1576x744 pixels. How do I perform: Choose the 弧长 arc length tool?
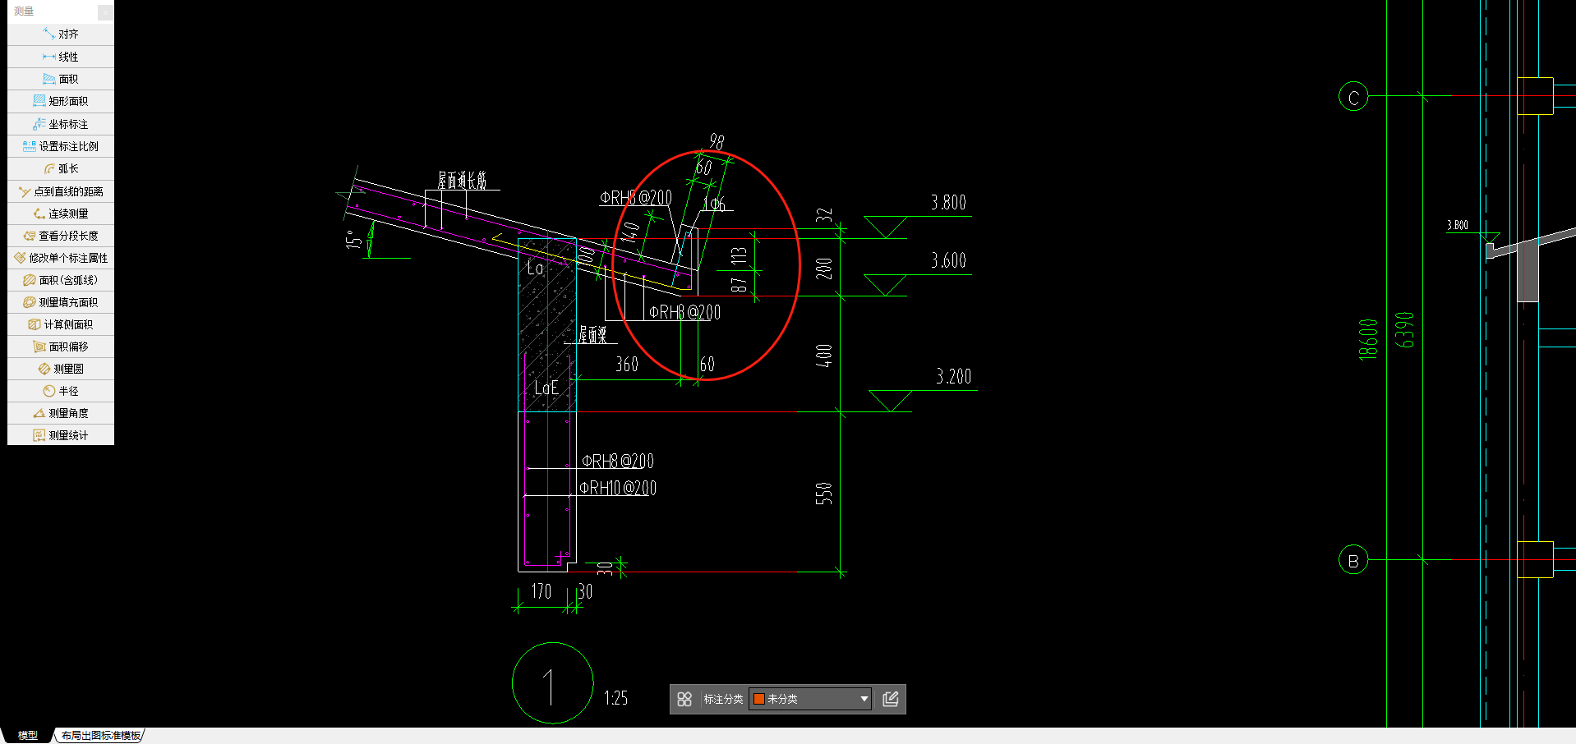pos(61,168)
